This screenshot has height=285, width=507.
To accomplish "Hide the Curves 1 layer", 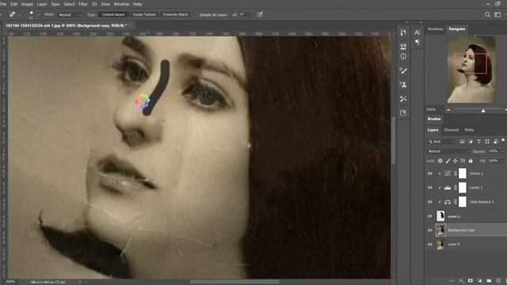I will 429,173.
